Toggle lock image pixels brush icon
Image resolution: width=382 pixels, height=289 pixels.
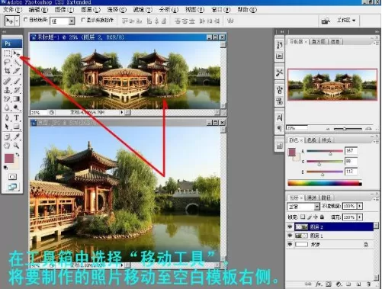pyautogui.click(x=310, y=217)
